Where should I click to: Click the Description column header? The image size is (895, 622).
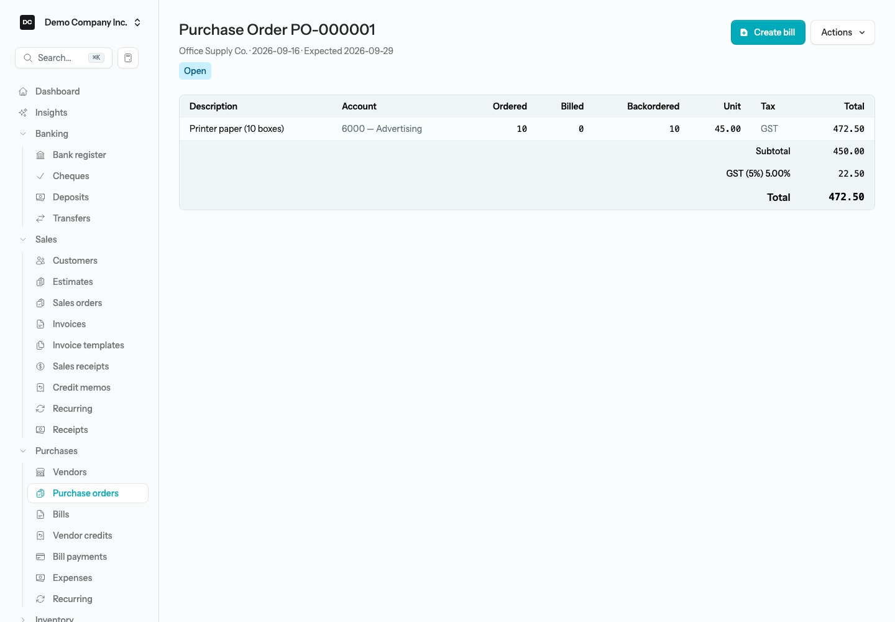click(x=213, y=106)
